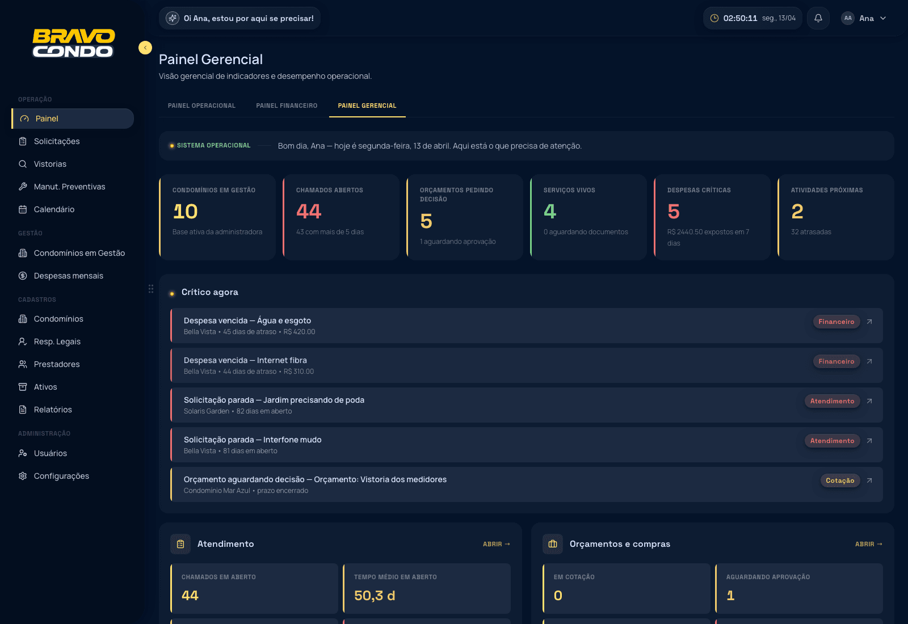This screenshot has width=908, height=624.
Task: Open Abrir link in Orçamentos e compras
Action: click(x=868, y=544)
